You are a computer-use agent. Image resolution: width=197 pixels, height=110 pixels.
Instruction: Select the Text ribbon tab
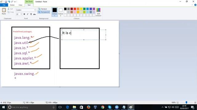(29, 5)
